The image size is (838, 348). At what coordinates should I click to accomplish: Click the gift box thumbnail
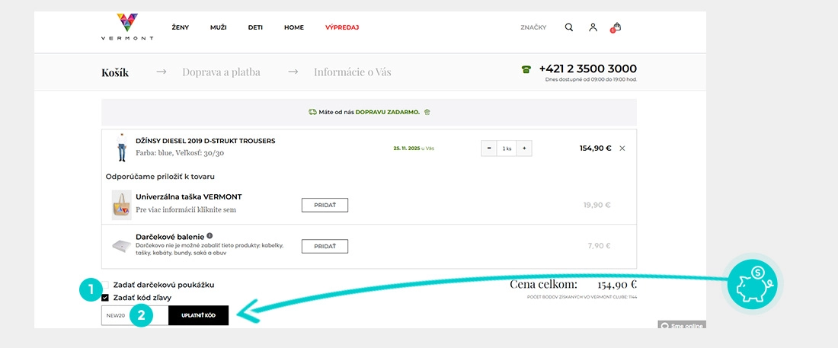(x=121, y=246)
